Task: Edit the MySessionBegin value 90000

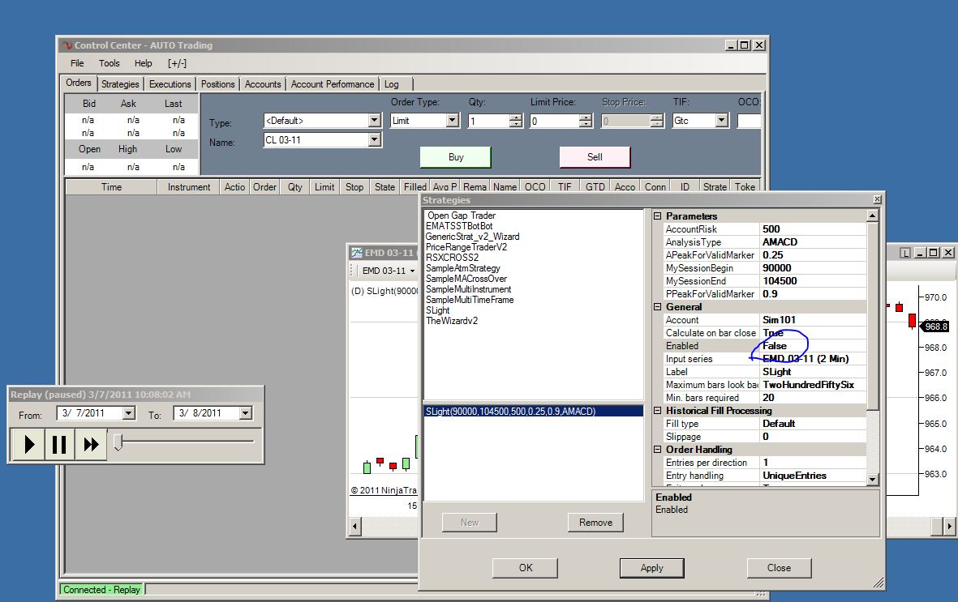Action: click(813, 268)
